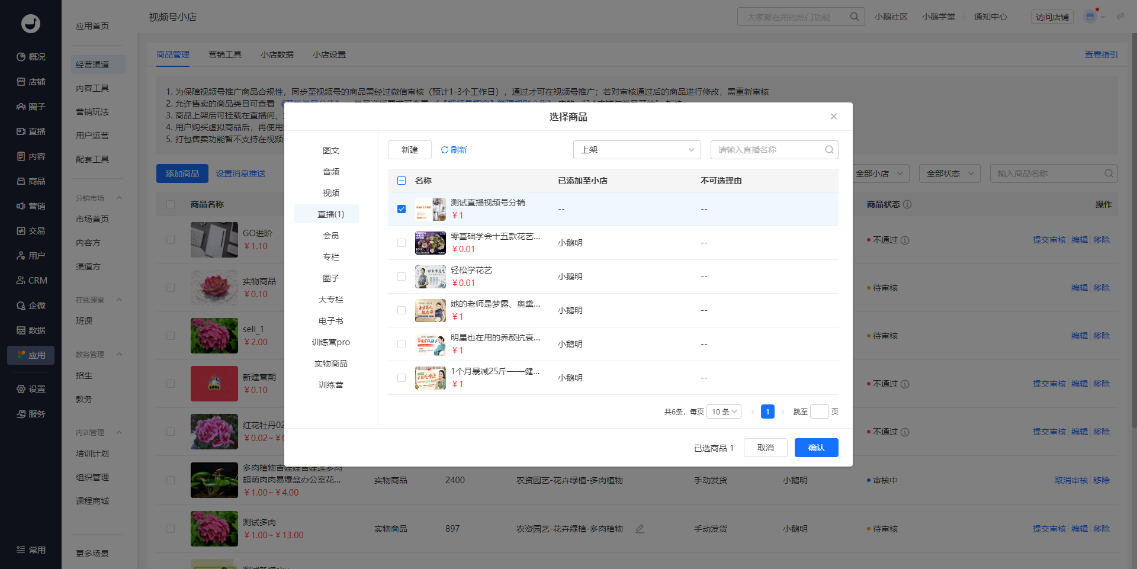Open the 全部状态 filter dropdown
The width and height of the screenshot is (1137, 569).
950,173
